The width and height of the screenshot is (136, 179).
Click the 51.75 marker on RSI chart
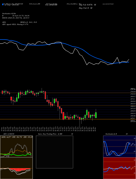[x=133, y=168]
